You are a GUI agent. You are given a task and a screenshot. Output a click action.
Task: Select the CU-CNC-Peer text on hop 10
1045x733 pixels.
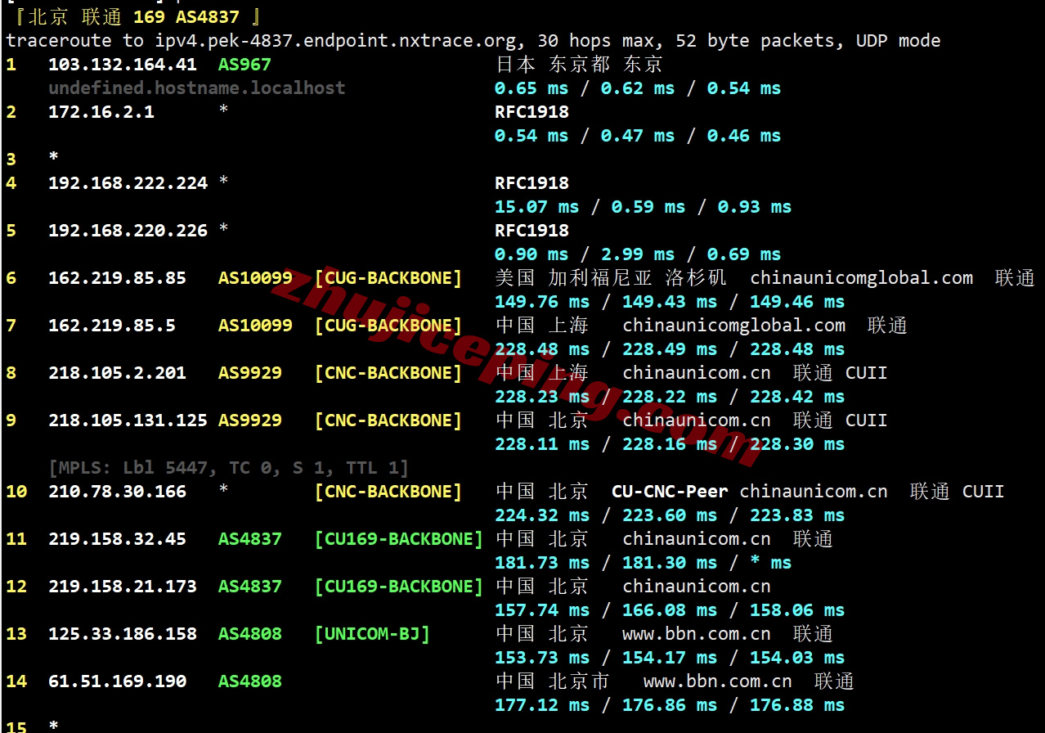pos(670,492)
